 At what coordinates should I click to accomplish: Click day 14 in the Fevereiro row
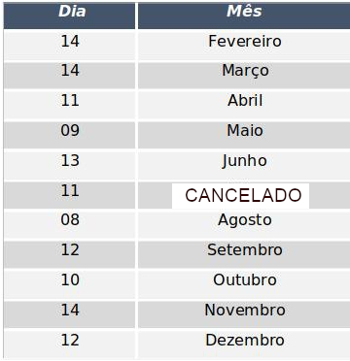[x=70, y=41]
